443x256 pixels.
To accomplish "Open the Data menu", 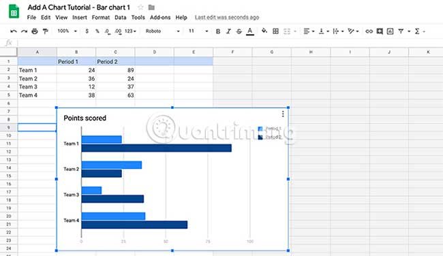I will [121, 18].
